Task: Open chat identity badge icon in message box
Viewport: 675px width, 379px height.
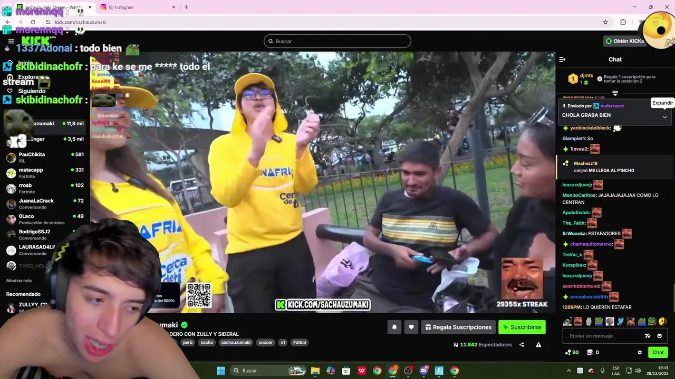Action: 648,336
